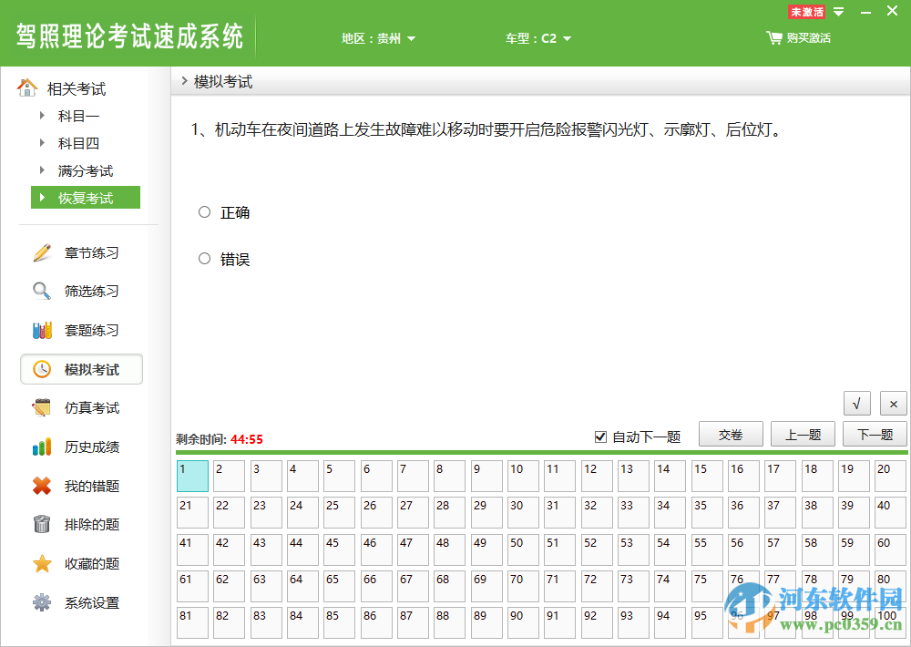
Task: Click the 下一题 button
Action: [875, 435]
